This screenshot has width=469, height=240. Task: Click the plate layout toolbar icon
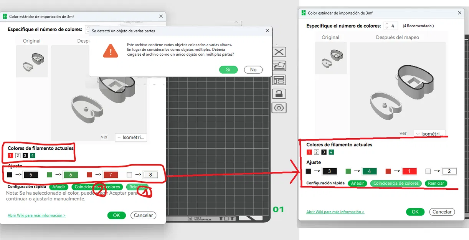[x=279, y=80]
